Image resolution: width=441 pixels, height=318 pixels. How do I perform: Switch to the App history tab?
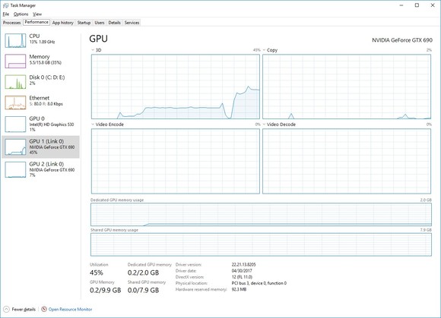(x=62, y=23)
